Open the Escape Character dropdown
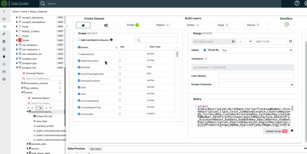This screenshot has height=154, width=307. (256, 85)
